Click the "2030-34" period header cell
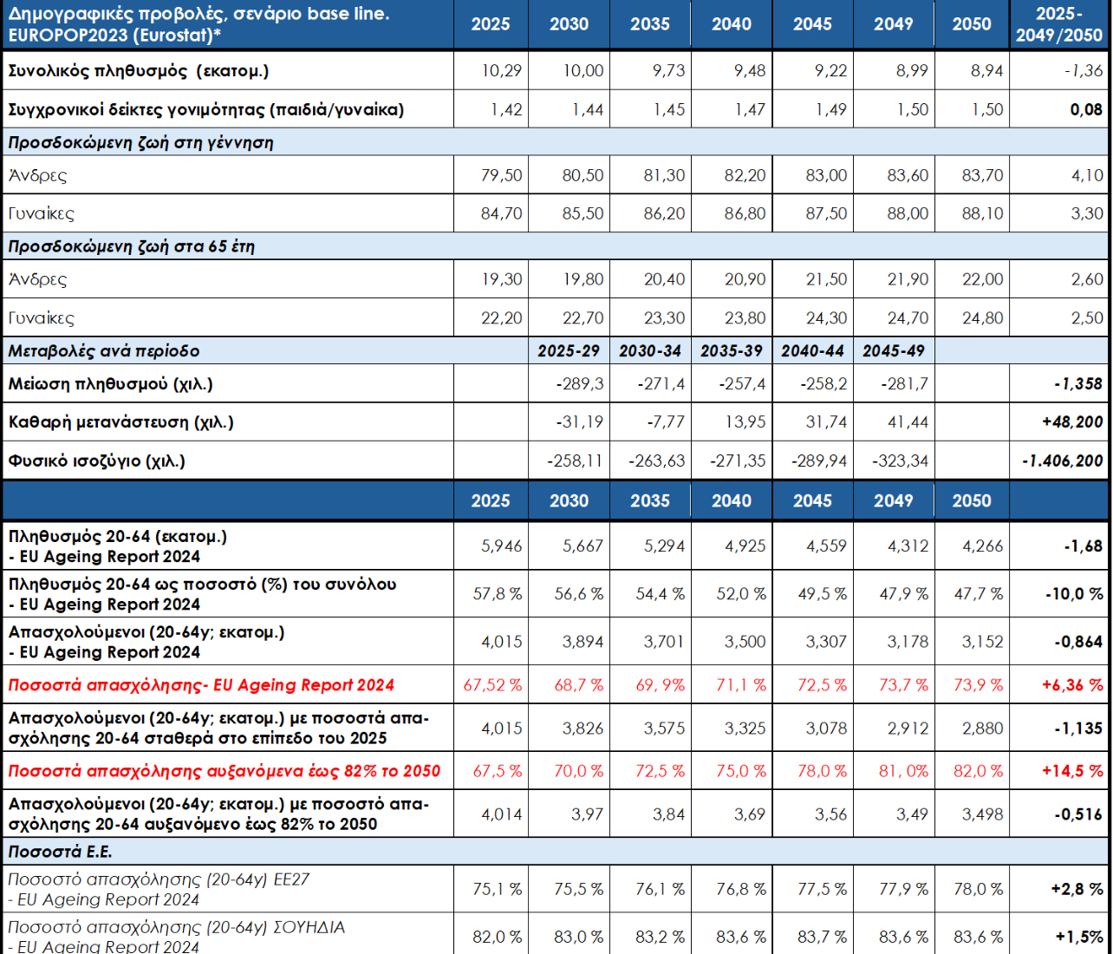The height and width of the screenshot is (954, 1113). [x=650, y=350]
